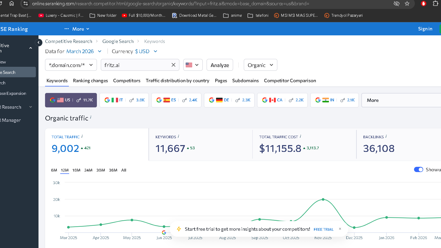Screen dimensions: 441x248
Task: Select the US flag traffic card
Action: tap(71, 100)
